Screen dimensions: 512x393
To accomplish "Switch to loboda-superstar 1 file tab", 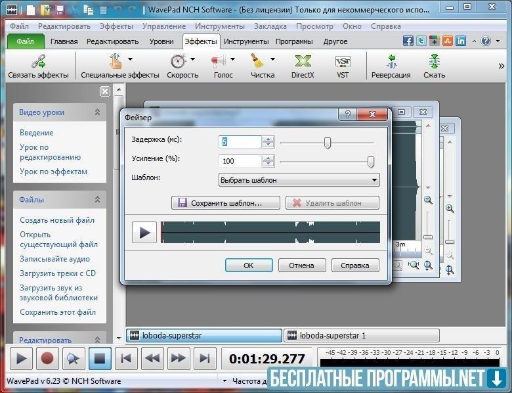I will [362, 335].
